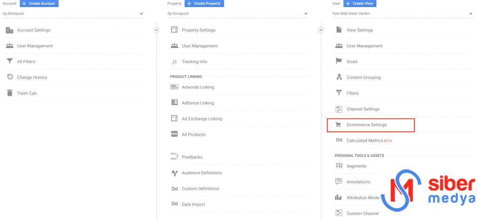This screenshot has height=221, width=477.
Task: Click the arrow circle between Account and Property
Action: 156,30
